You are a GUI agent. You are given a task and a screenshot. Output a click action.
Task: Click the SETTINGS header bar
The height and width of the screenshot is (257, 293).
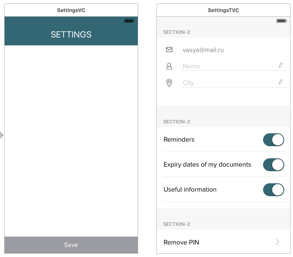(x=71, y=31)
